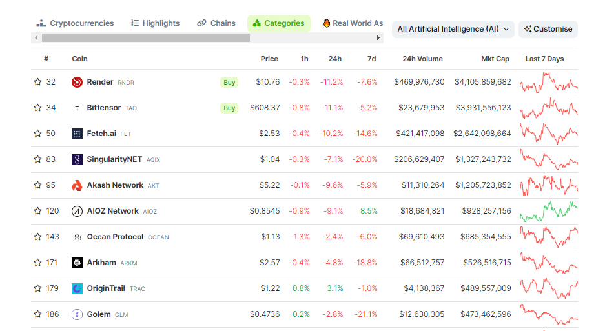
Task: Switch to the Cryptocurrencies tab
Action: (x=75, y=23)
